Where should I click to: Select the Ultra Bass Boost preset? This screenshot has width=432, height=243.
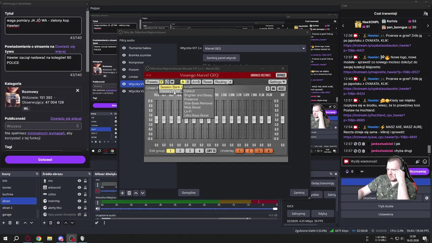(x=196, y=115)
